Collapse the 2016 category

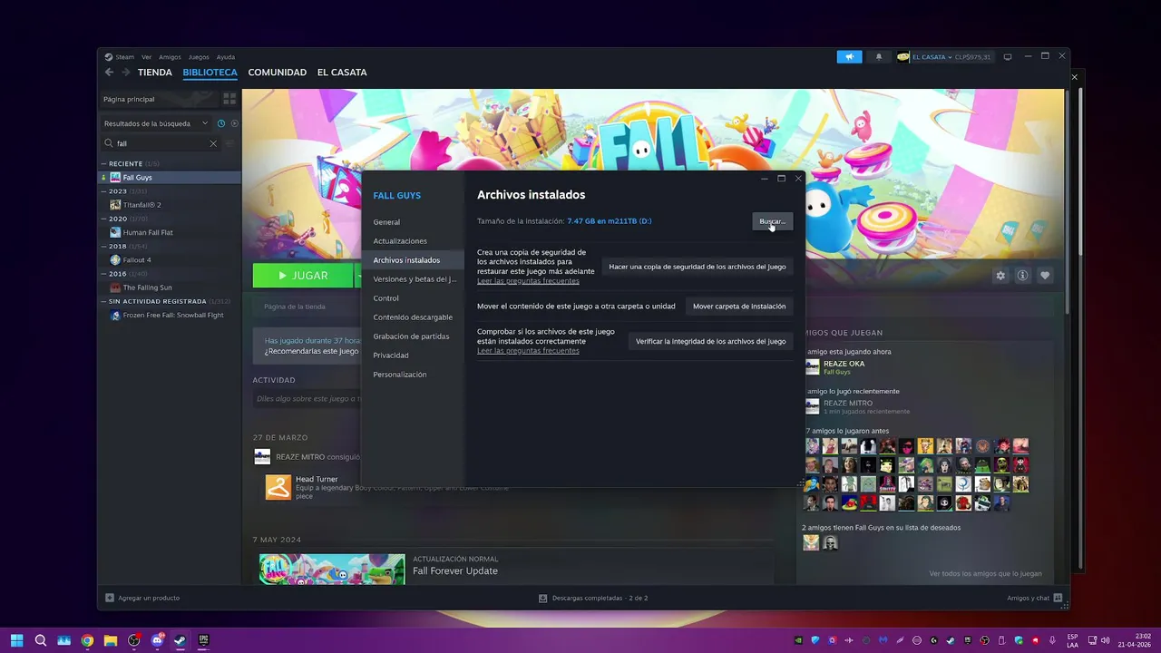(x=103, y=274)
